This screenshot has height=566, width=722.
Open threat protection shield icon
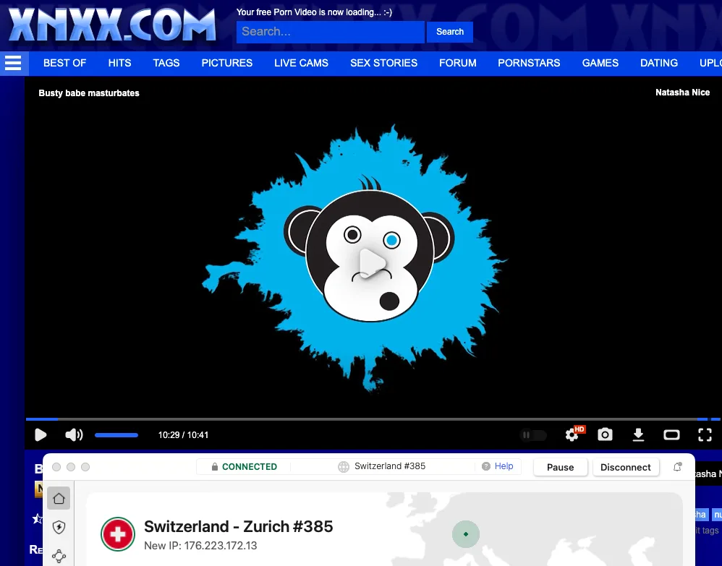59,527
